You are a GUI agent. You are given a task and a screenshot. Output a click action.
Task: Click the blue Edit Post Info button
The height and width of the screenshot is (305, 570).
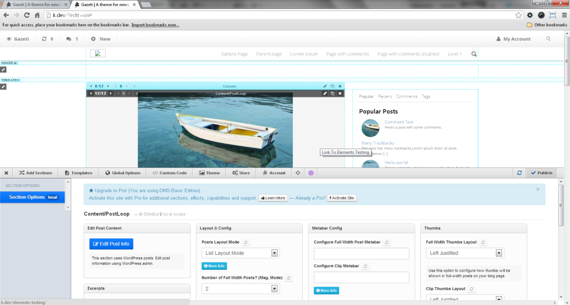[x=111, y=244]
